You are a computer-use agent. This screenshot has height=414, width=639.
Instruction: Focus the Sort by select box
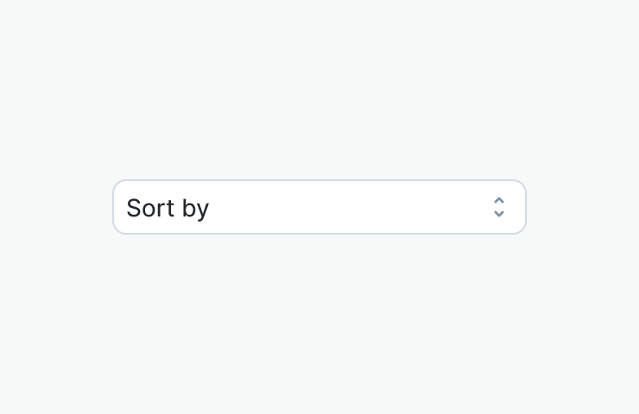click(x=319, y=207)
